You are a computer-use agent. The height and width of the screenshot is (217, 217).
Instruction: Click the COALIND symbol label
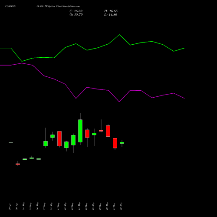pyautogui.click(x=10, y=7)
